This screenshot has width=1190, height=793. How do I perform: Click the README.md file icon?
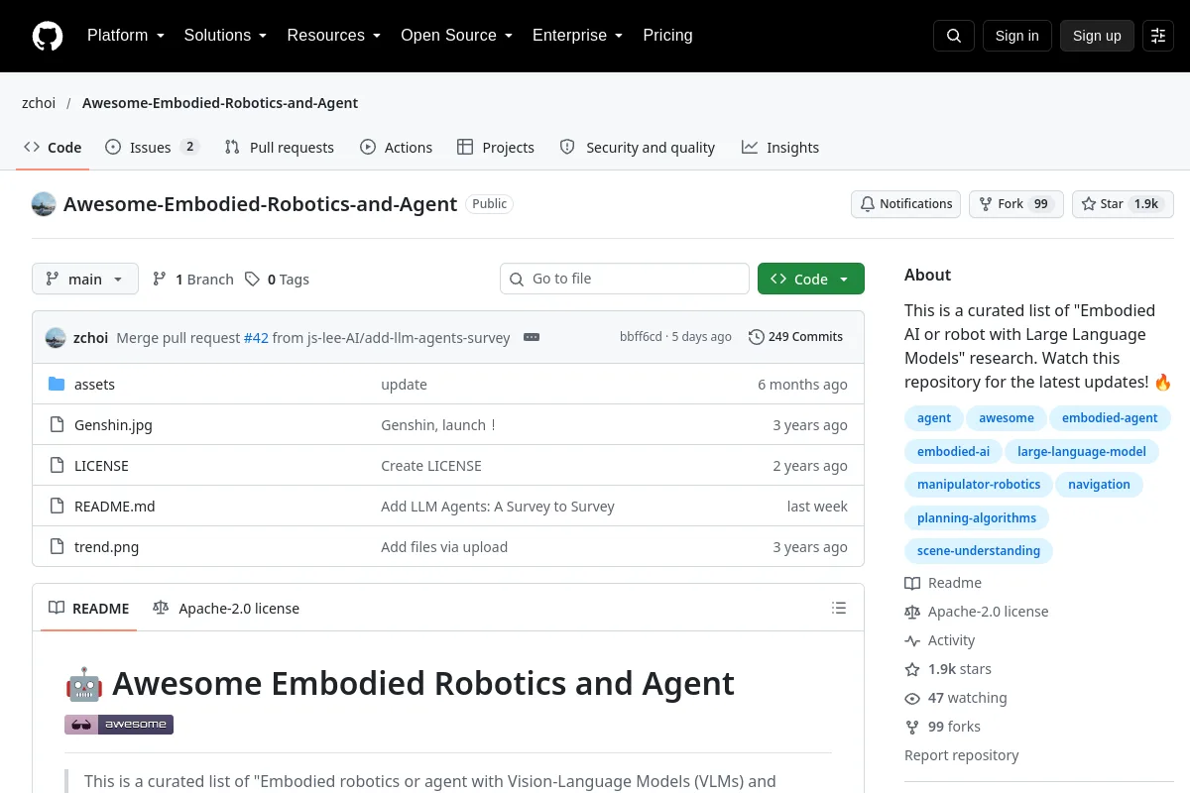click(x=57, y=507)
